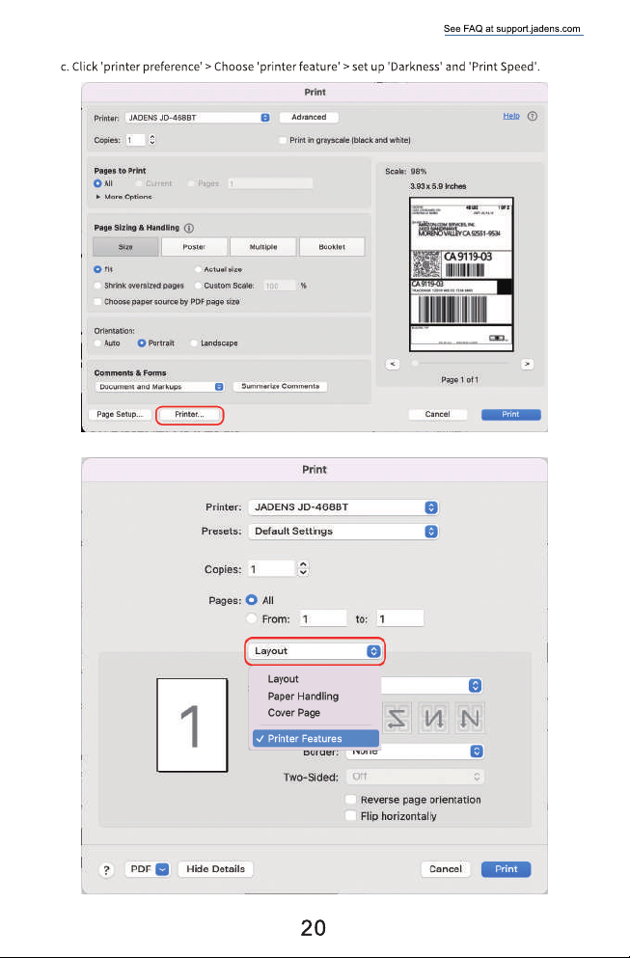Select Paper Handling in the popup menu
This screenshot has height=958, width=630.
303,696
